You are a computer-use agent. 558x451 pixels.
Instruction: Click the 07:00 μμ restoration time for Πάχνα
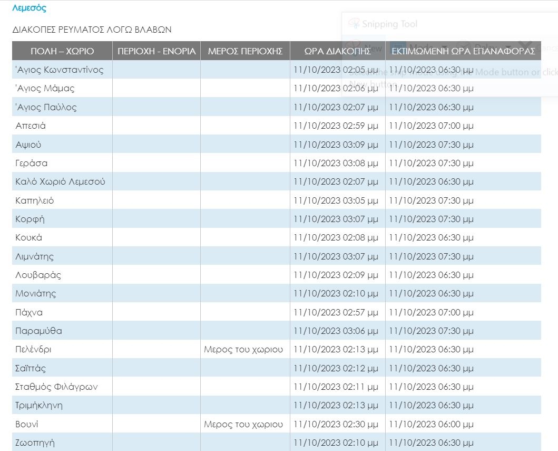431,312
